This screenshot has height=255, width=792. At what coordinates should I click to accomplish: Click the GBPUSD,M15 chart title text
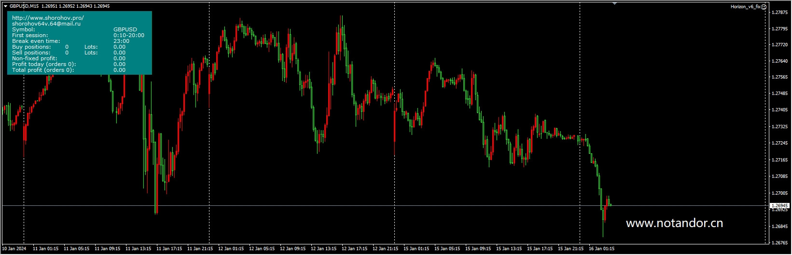pyautogui.click(x=25, y=6)
